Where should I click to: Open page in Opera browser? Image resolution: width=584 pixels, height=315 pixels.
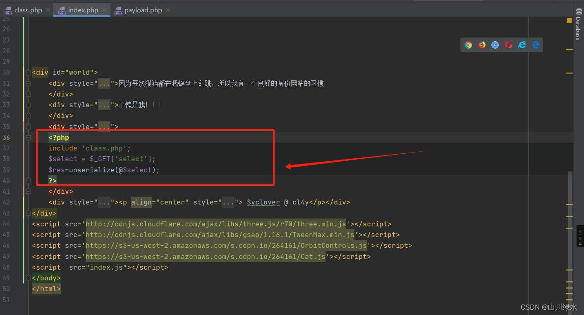point(509,45)
